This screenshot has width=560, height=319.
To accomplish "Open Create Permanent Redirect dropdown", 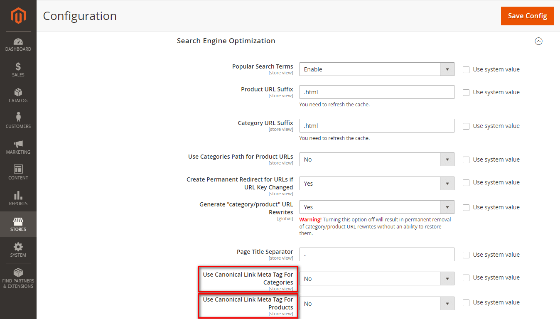I will [x=377, y=184].
